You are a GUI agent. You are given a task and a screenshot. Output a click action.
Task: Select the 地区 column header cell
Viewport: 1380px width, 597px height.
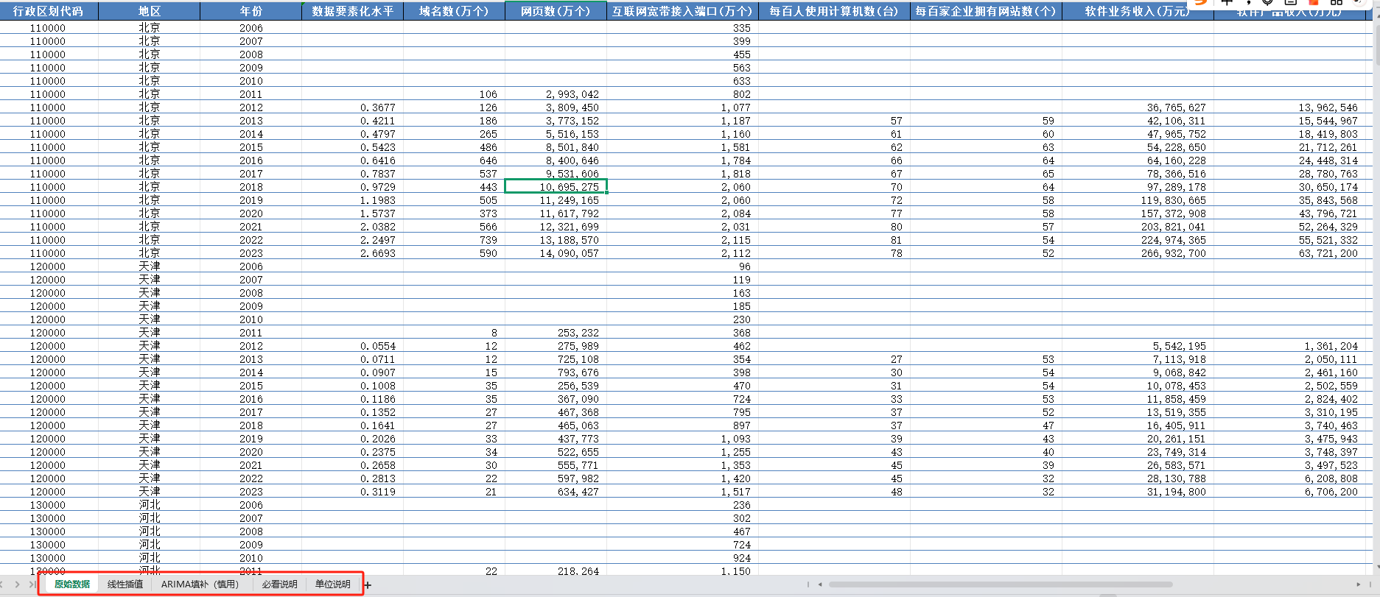coord(150,11)
